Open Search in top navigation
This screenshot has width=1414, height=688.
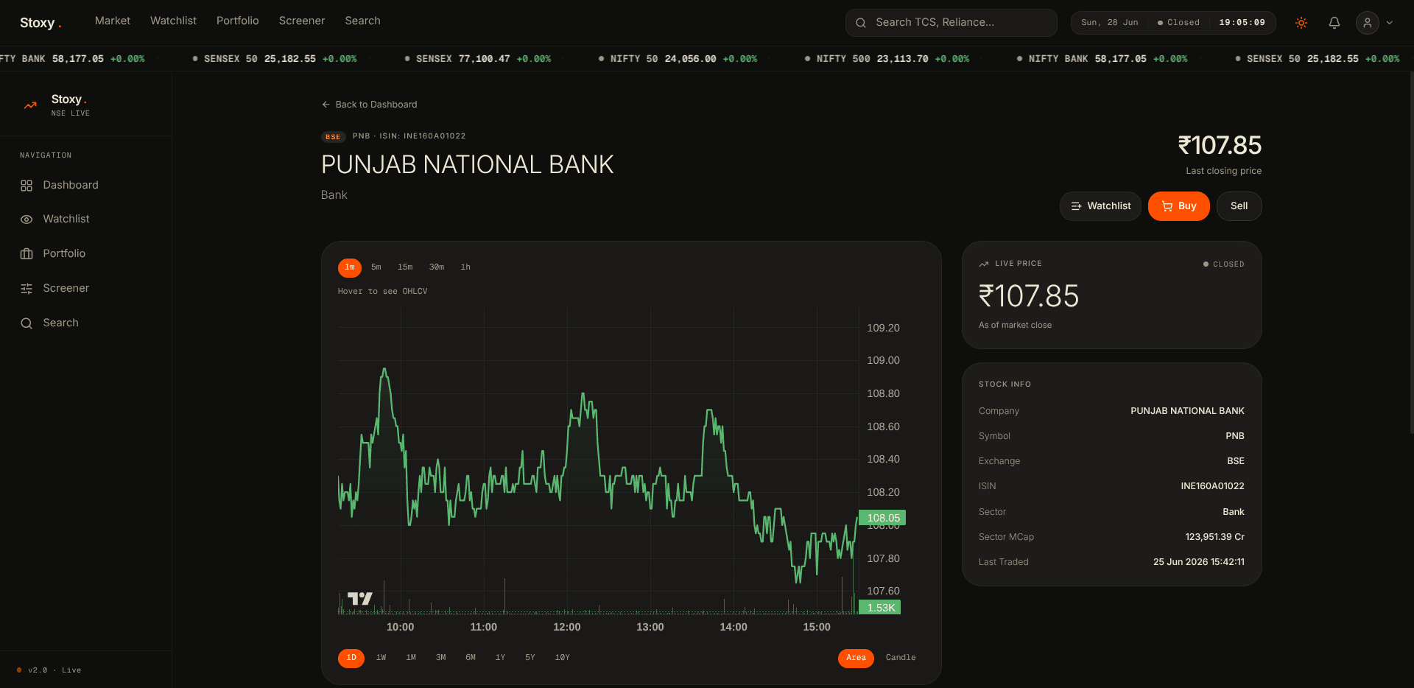(x=362, y=21)
